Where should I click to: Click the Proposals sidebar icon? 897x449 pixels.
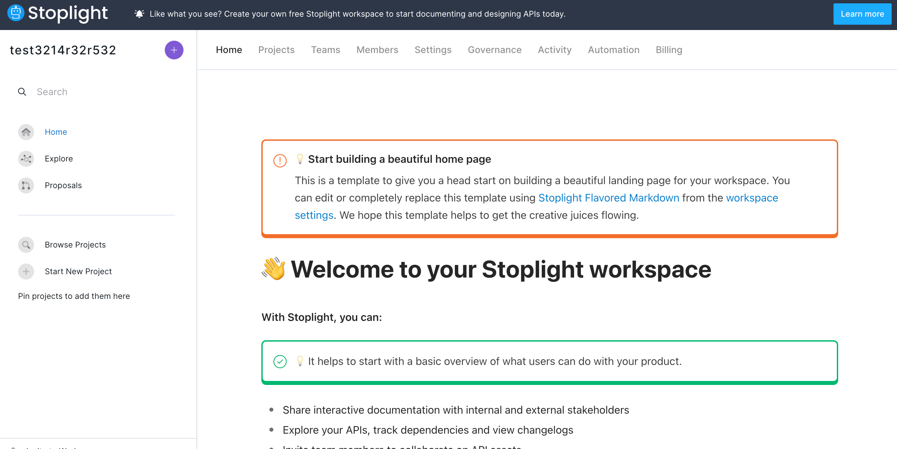point(25,185)
